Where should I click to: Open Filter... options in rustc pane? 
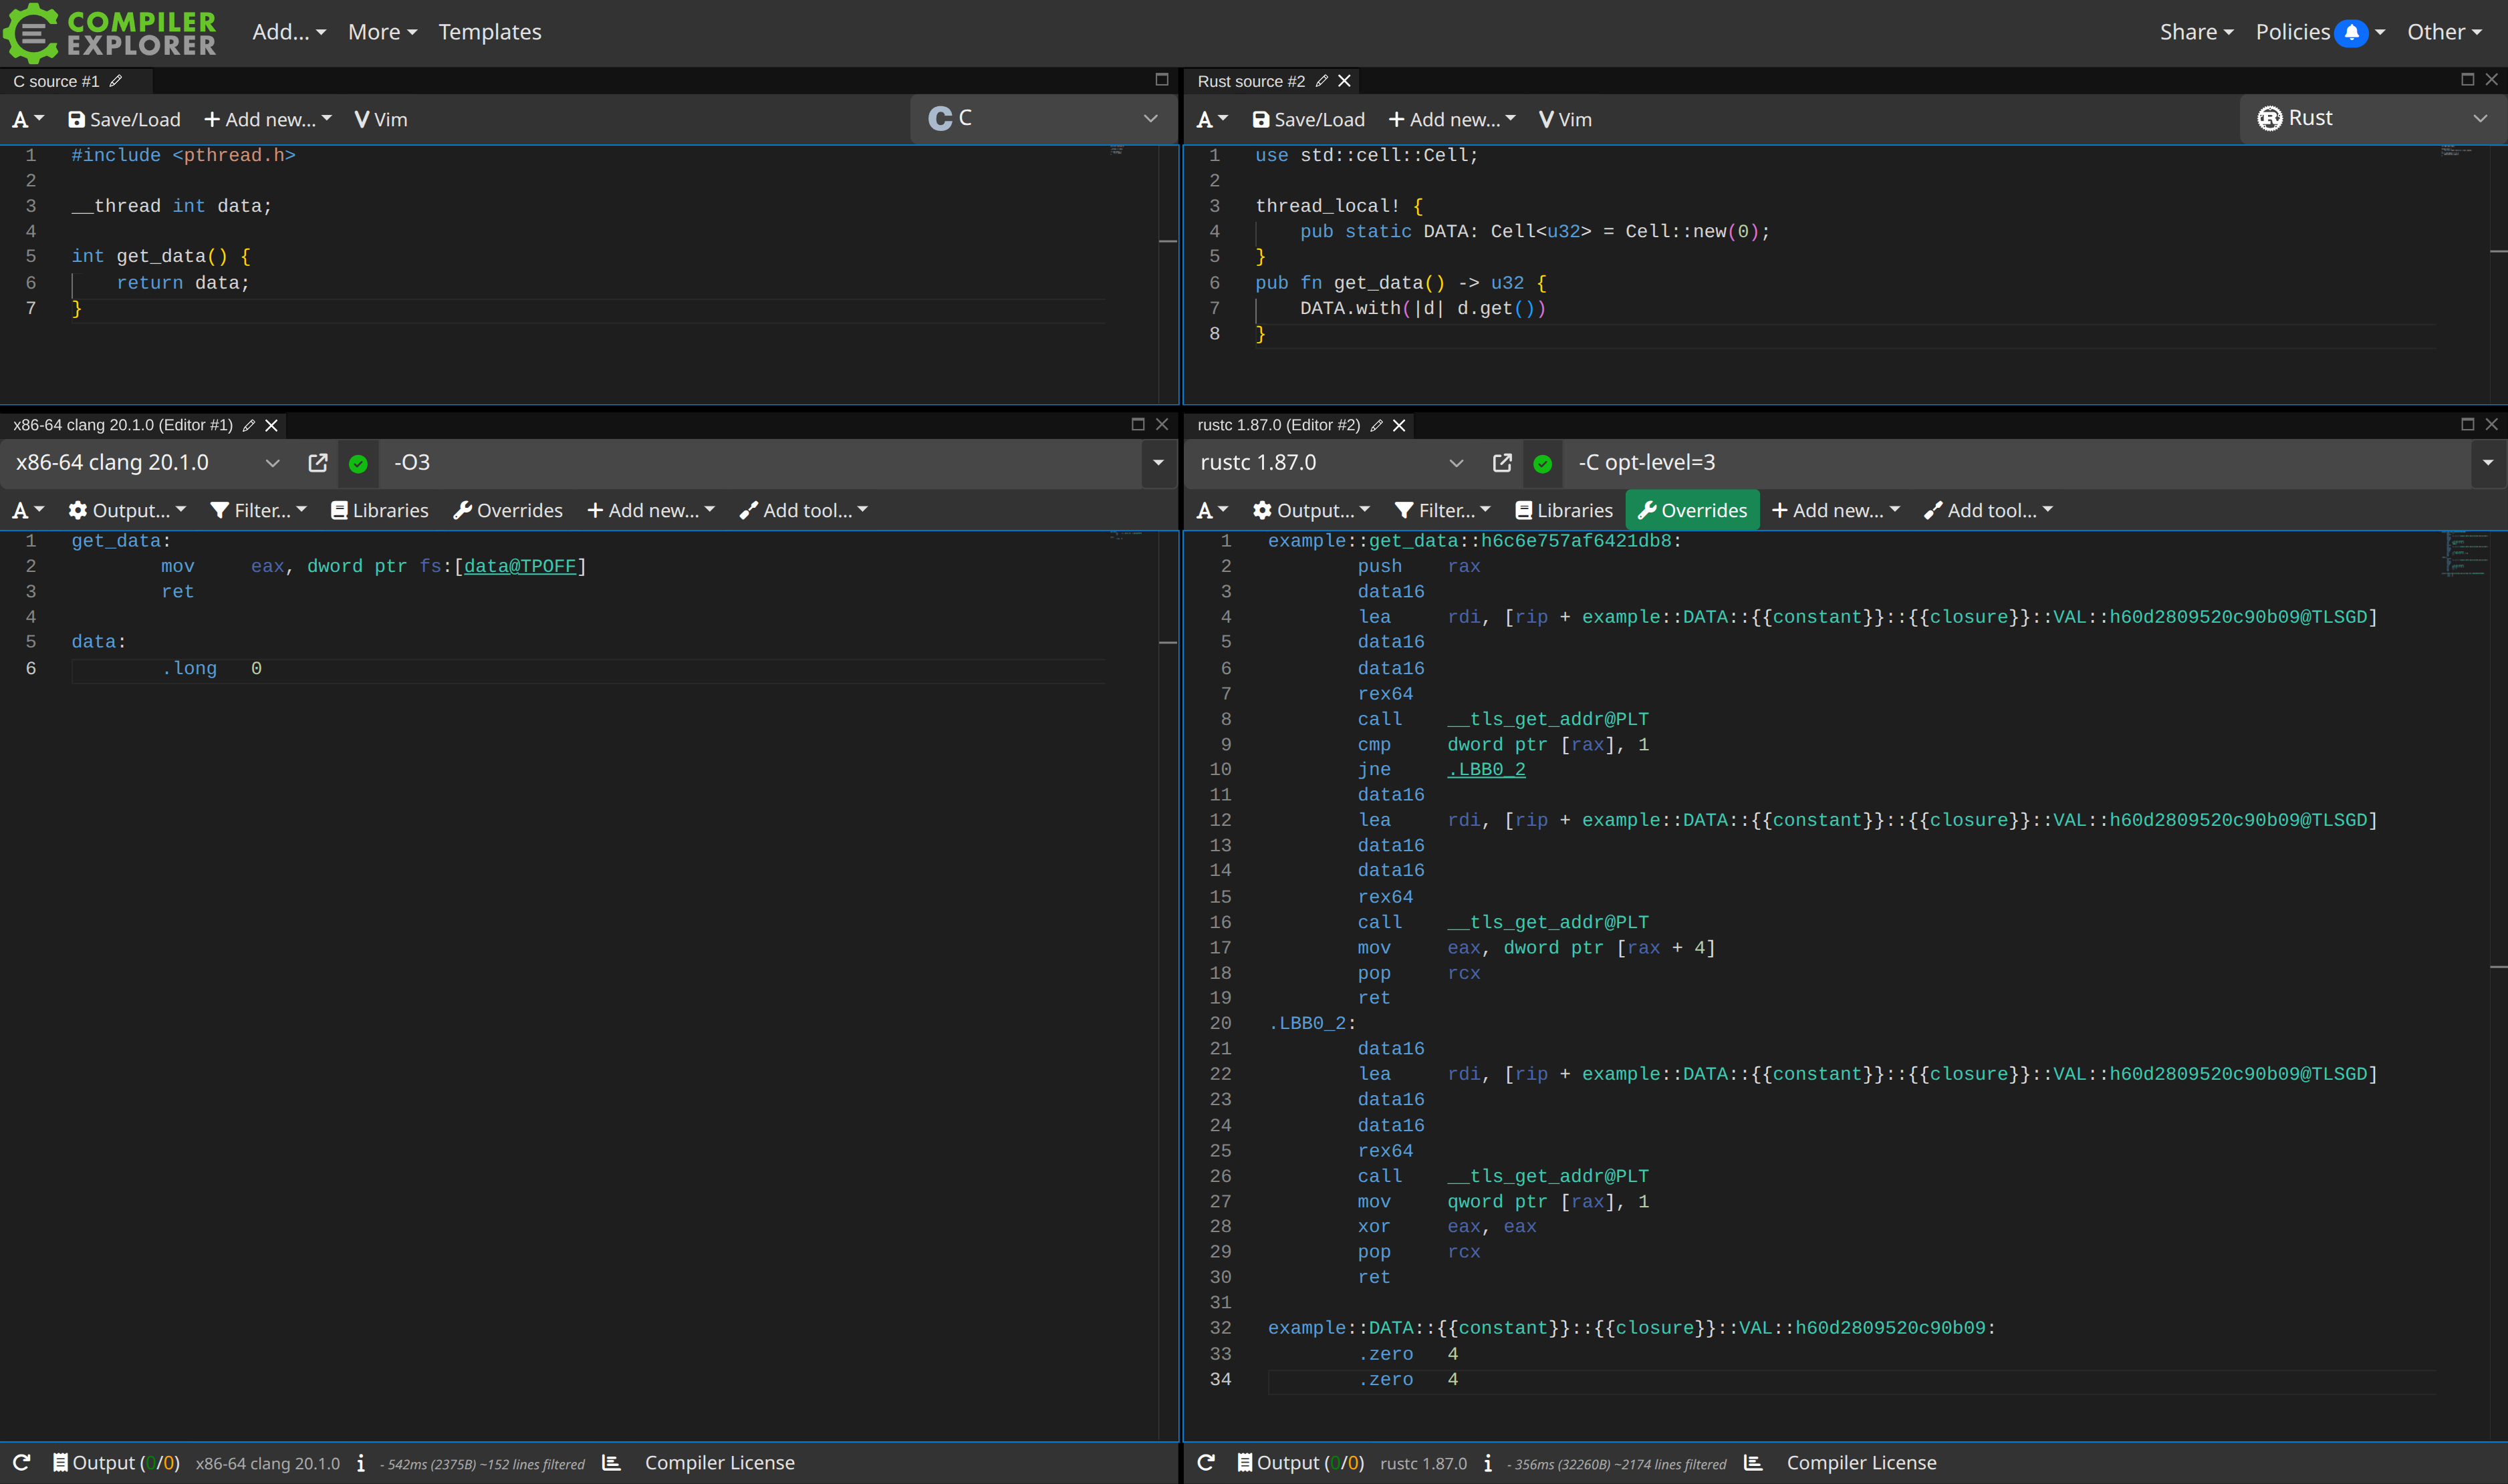coord(1443,511)
